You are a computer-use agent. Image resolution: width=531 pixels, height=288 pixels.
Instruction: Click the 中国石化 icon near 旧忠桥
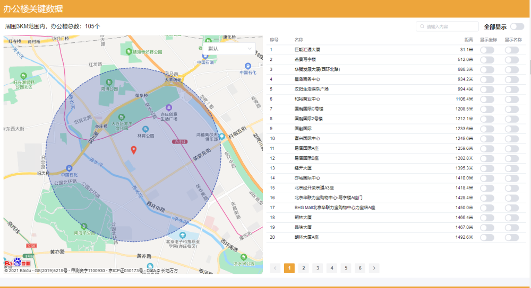69,168
